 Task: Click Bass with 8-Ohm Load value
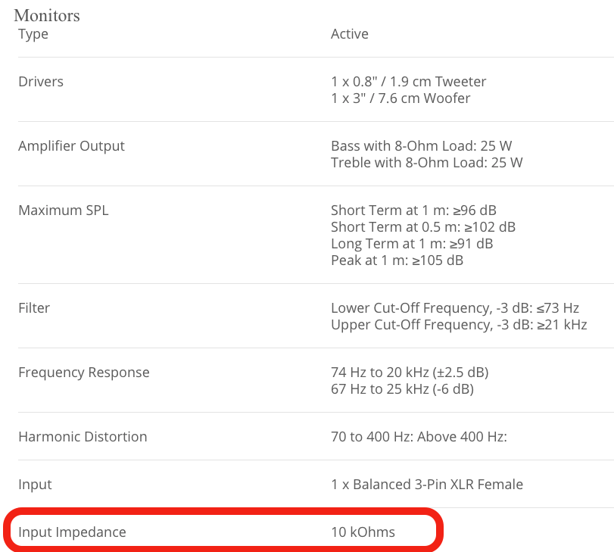tap(422, 146)
